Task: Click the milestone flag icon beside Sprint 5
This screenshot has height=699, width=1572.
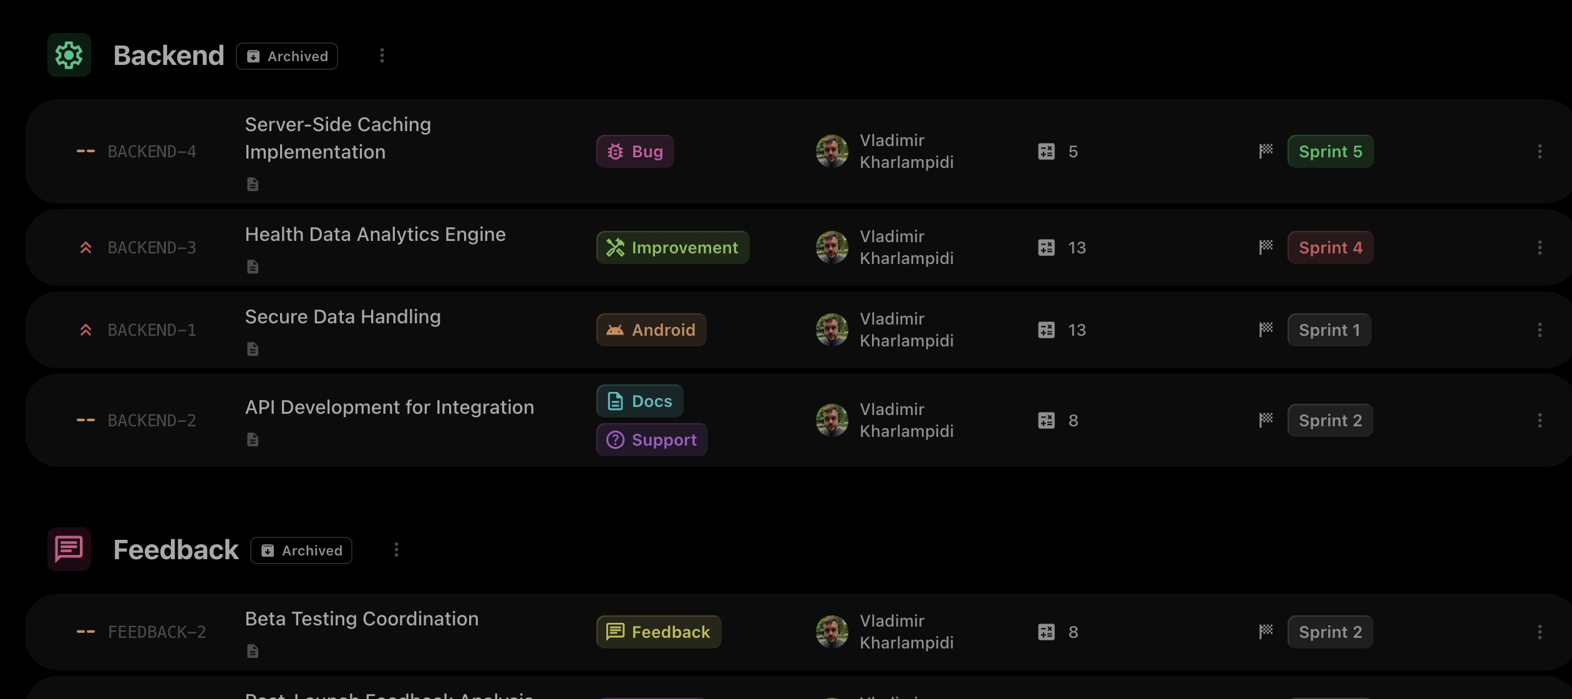Action: coord(1266,151)
